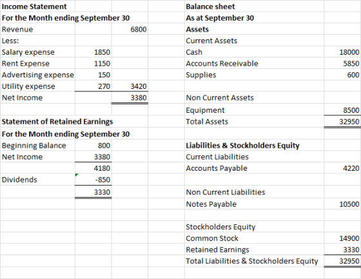This screenshot has height=279, width=361.
Task: Click the bold 'Assets' heading
Action: (197, 29)
